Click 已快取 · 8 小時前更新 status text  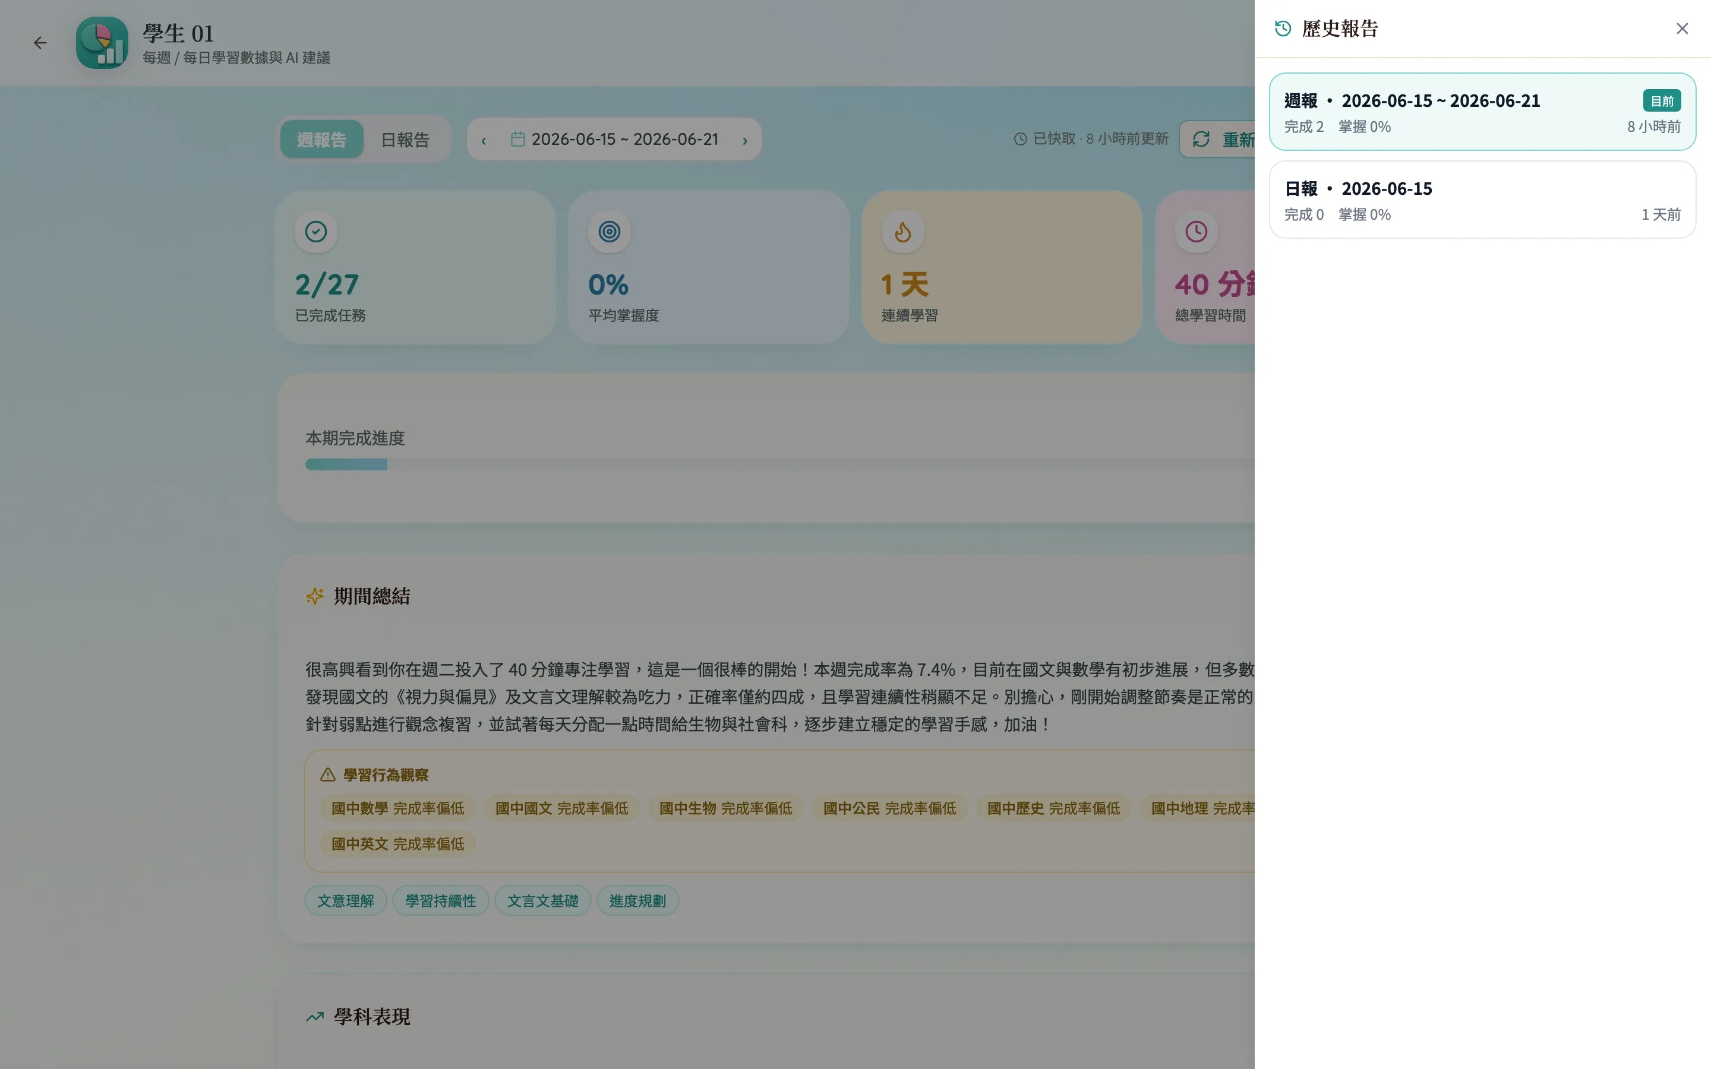(x=1101, y=138)
